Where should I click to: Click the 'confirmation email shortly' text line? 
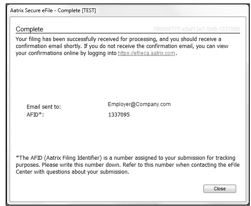[122, 46]
